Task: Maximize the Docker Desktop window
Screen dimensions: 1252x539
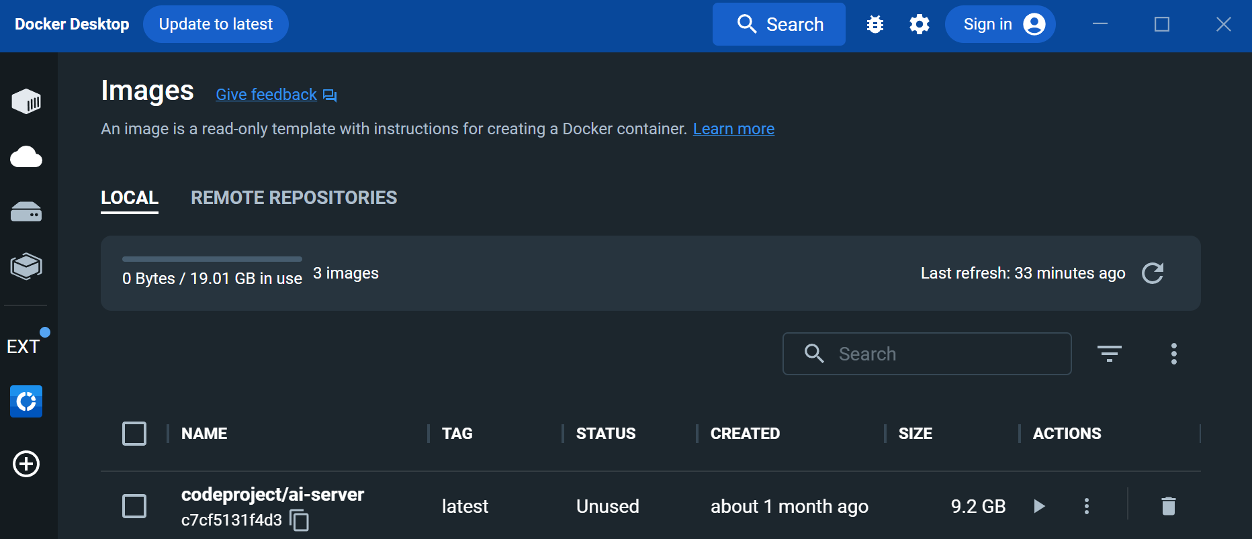Action: pyautogui.click(x=1162, y=24)
